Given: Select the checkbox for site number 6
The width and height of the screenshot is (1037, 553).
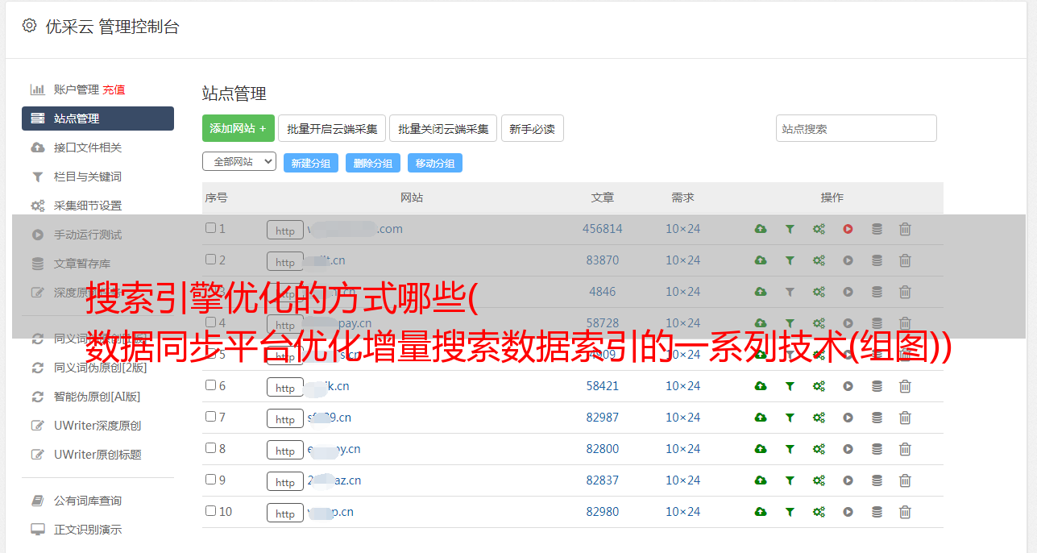Looking at the screenshot, I should pyautogui.click(x=210, y=385).
